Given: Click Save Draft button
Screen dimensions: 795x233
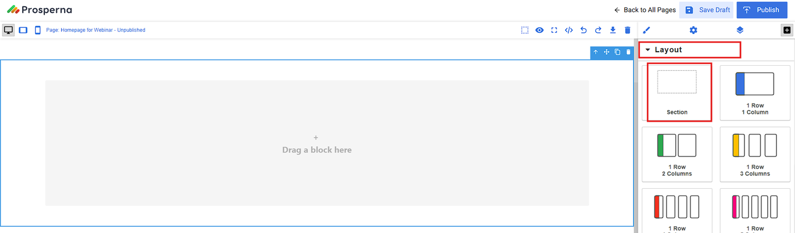Looking at the screenshot, I should (706, 10).
